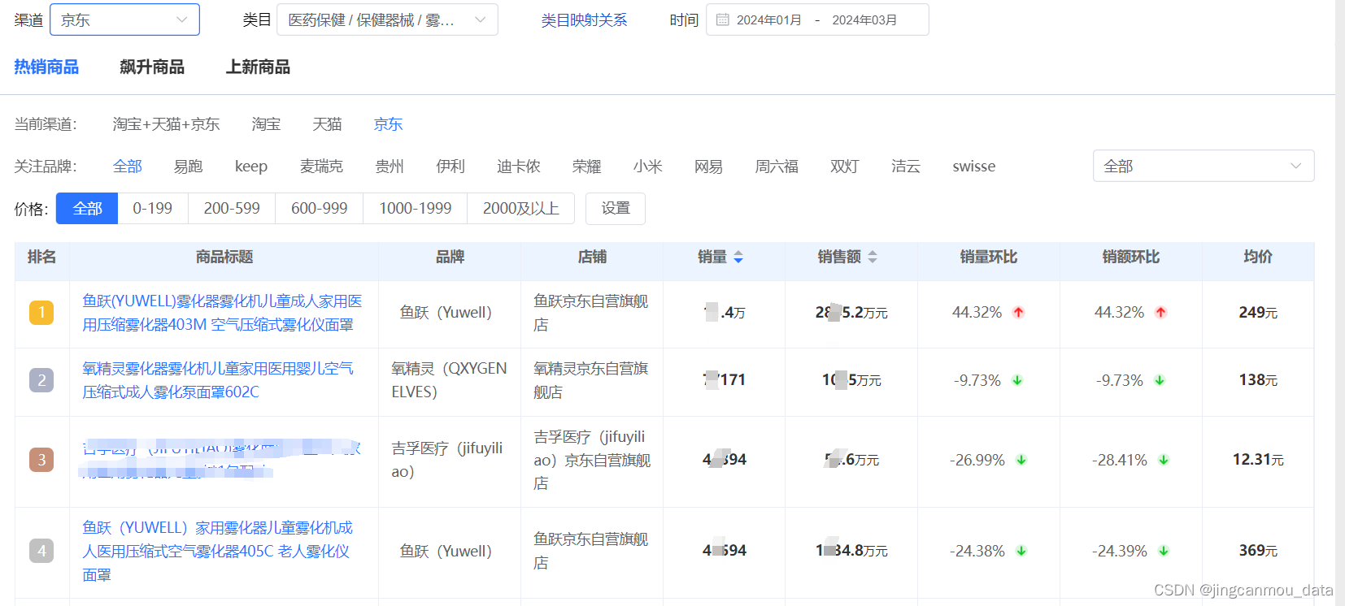This screenshot has width=1345, height=606.
Task: Click green down arrow beside -28.41%
Action: point(1164,460)
